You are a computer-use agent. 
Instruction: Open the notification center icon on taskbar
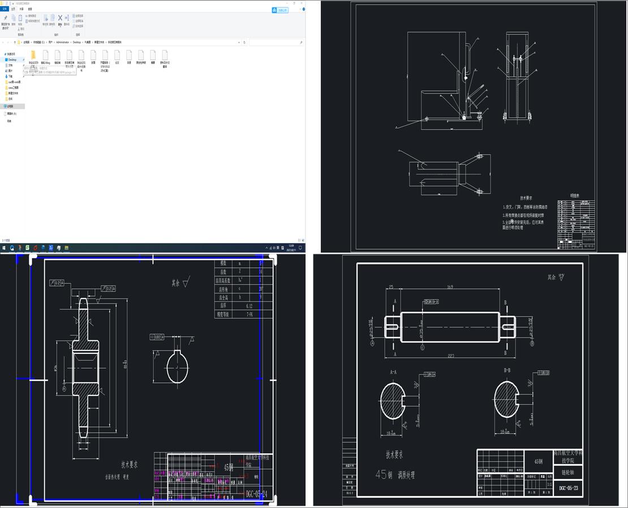[300, 248]
